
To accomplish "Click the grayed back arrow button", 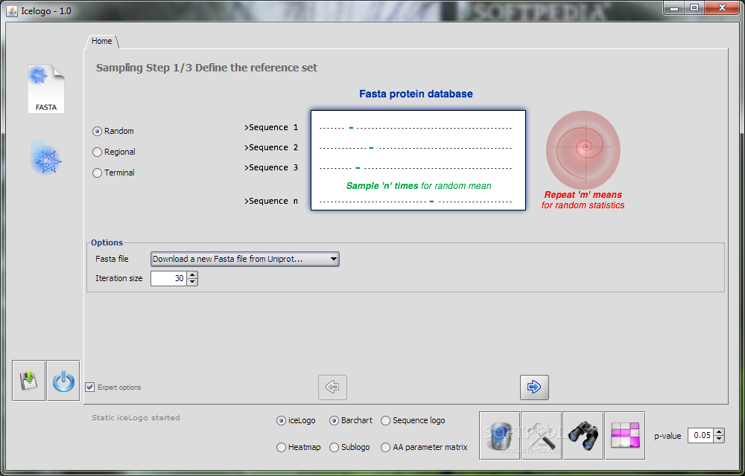I will [x=332, y=387].
